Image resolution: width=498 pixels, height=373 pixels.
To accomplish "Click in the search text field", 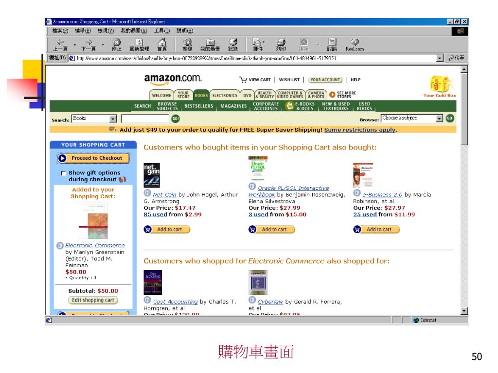I will tap(145, 119).
